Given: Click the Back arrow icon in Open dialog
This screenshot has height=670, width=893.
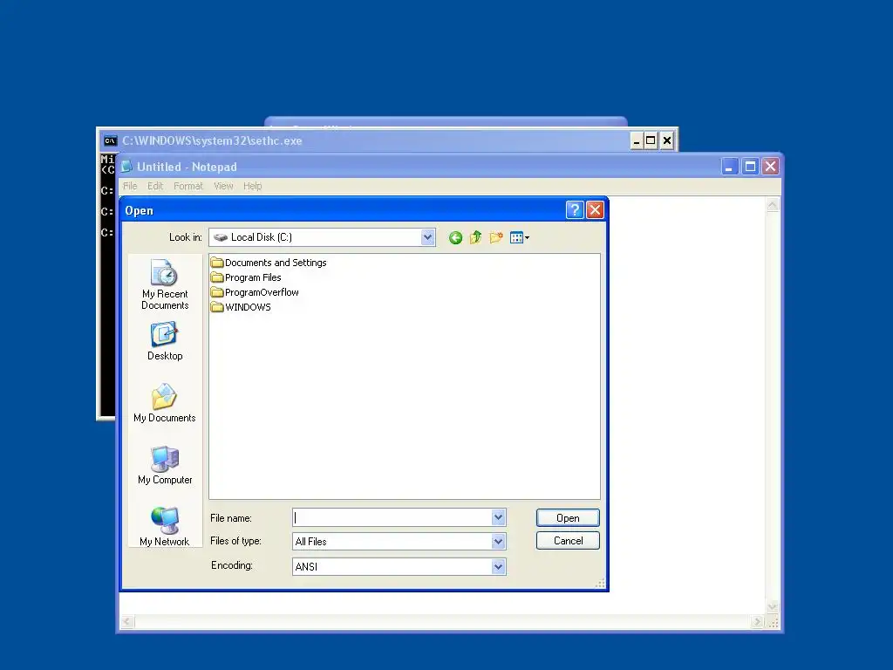Looking at the screenshot, I should coord(455,237).
